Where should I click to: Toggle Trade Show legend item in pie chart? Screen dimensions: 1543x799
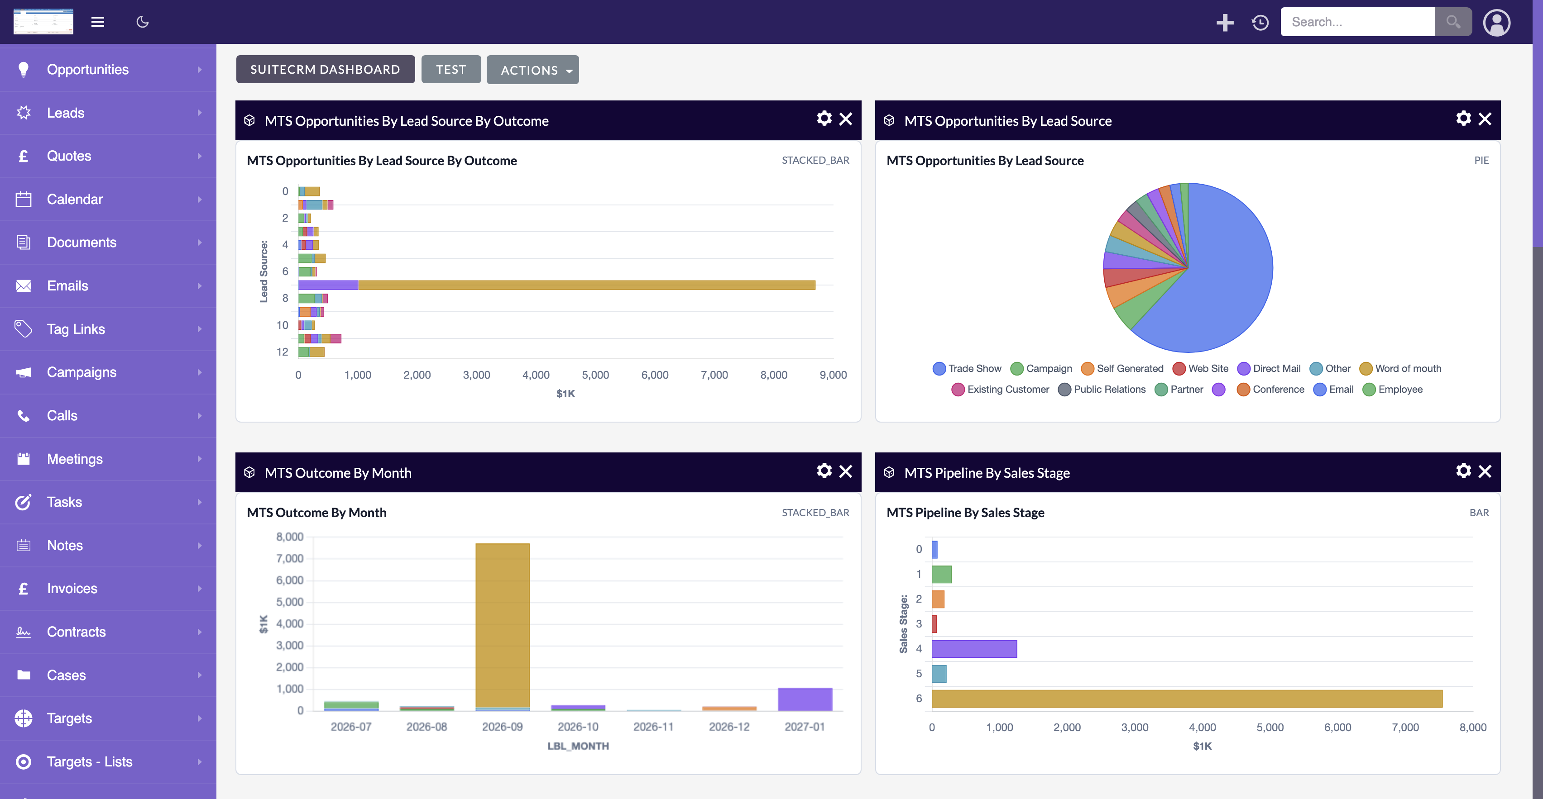click(967, 369)
